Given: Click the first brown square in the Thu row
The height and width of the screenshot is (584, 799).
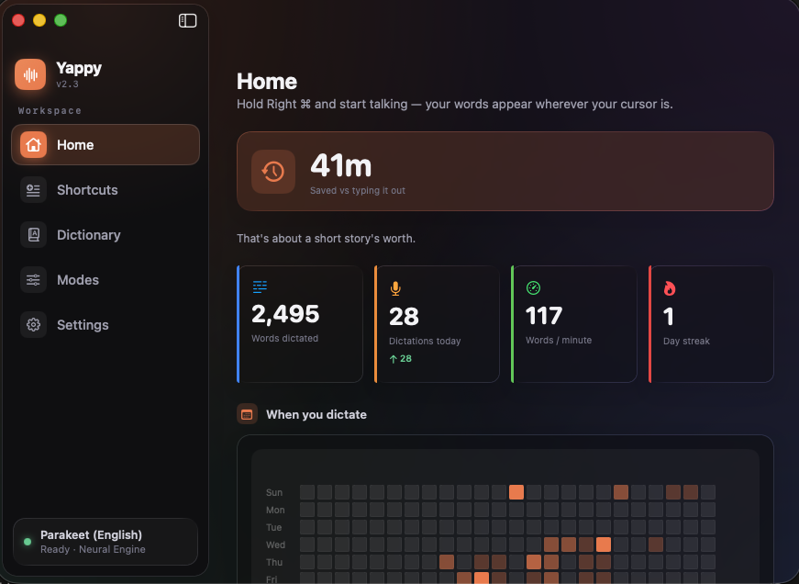Looking at the screenshot, I should pyautogui.click(x=447, y=562).
